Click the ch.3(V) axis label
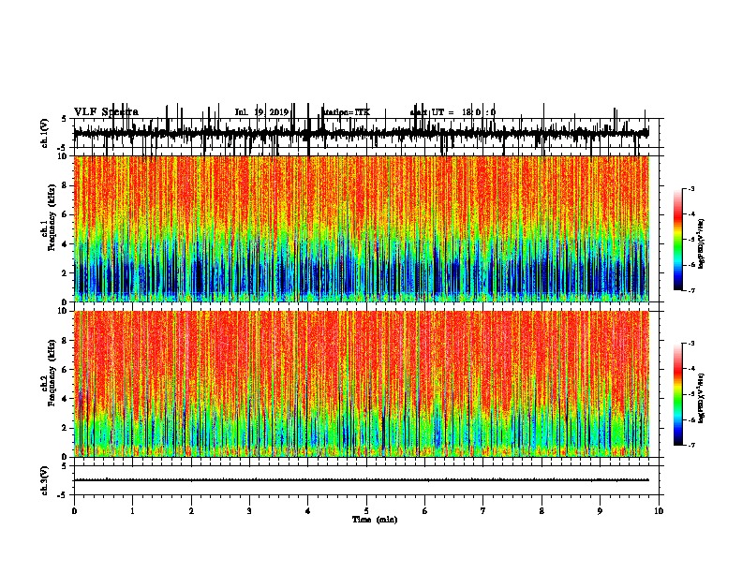Image resolution: width=742 pixels, height=573 pixels. click(x=45, y=480)
